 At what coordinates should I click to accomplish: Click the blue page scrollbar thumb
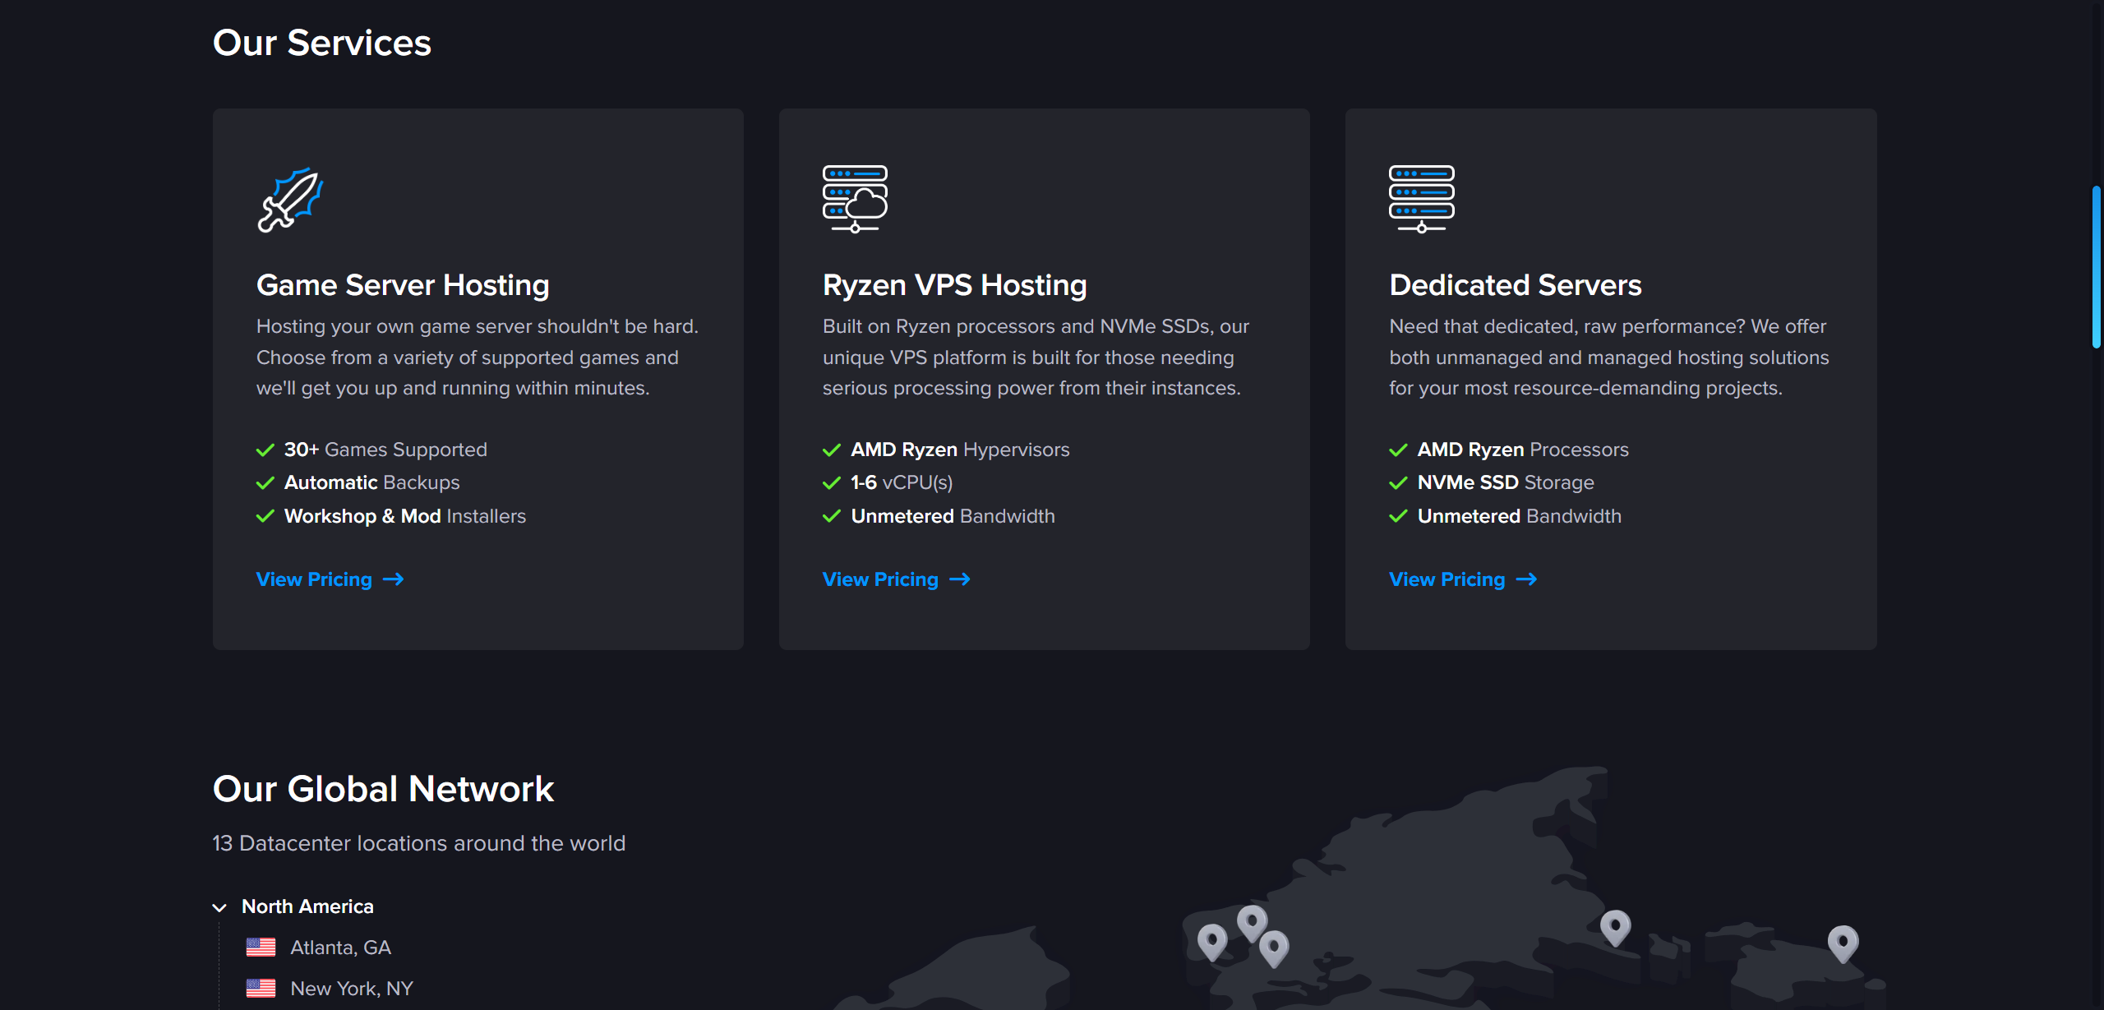[x=2096, y=267]
